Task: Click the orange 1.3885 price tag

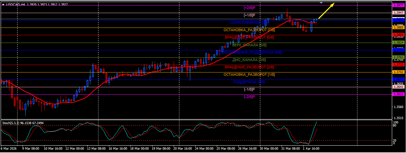Action: coord(398,28)
